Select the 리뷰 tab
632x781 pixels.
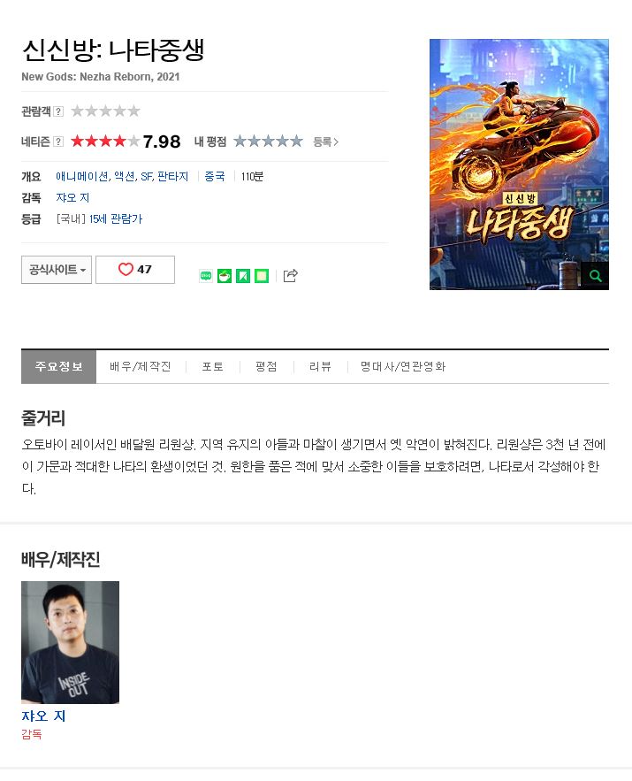(x=320, y=366)
